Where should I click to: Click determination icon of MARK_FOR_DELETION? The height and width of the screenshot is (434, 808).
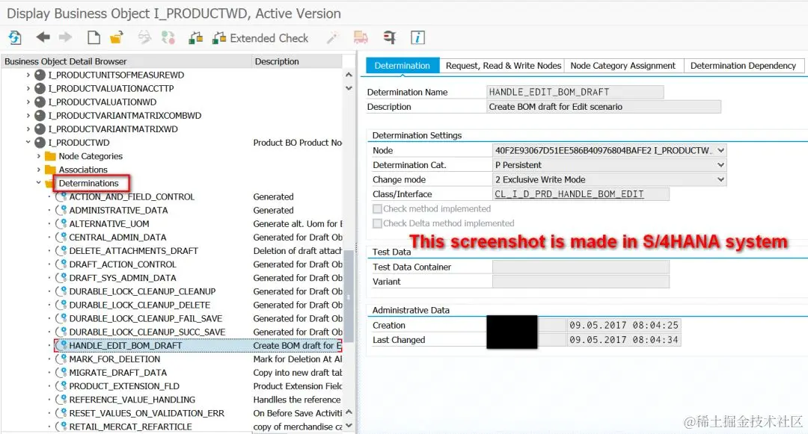point(61,359)
